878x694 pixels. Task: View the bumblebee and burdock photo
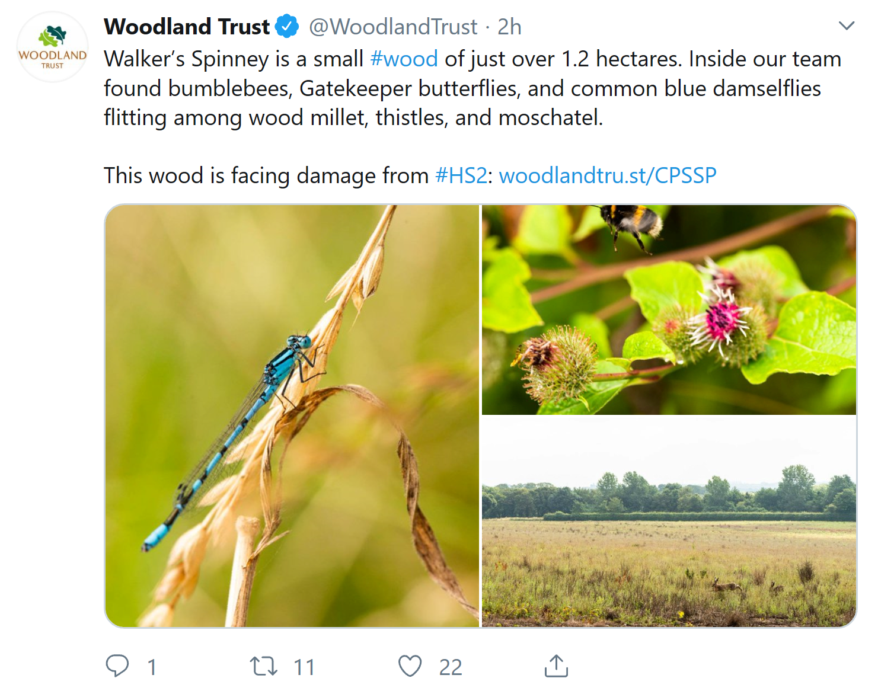click(669, 309)
